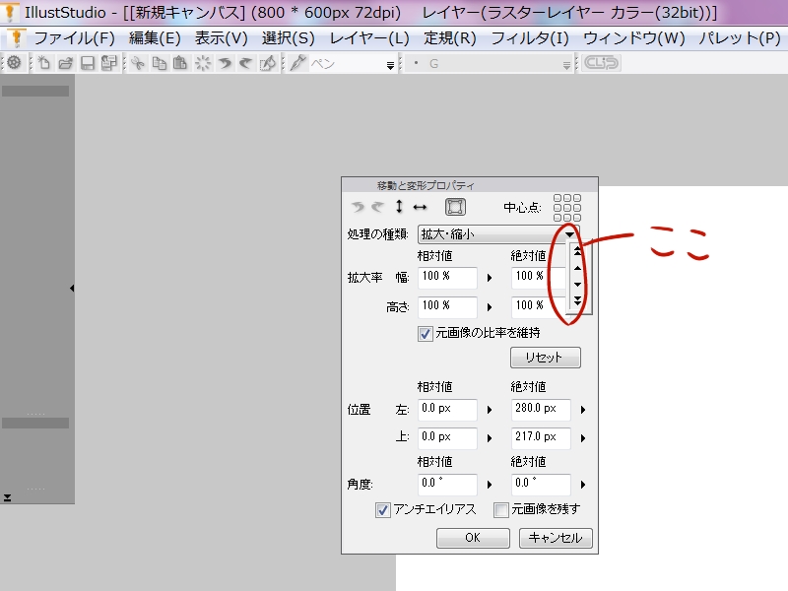Set 中心点 to the top-right grid point
The image size is (788, 591).
(x=577, y=198)
